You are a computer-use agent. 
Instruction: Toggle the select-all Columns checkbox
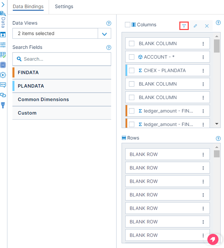[x=127, y=25]
